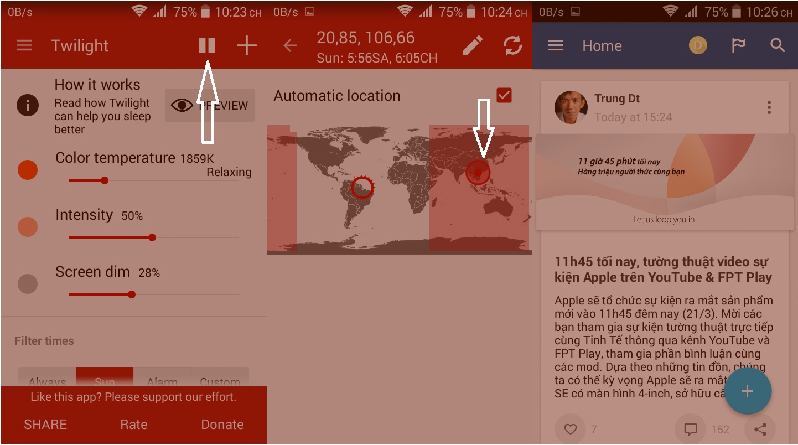Select the Custom filter time tab

pyautogui.click(x=220, y=377)
